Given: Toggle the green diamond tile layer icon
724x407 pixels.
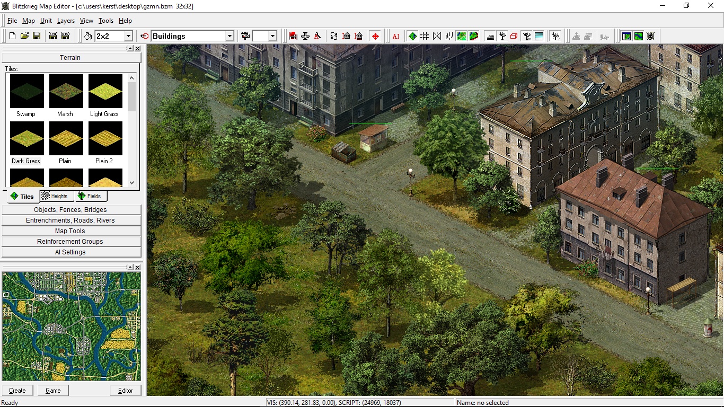Looking at the screenshot, I should coord(412,36).
